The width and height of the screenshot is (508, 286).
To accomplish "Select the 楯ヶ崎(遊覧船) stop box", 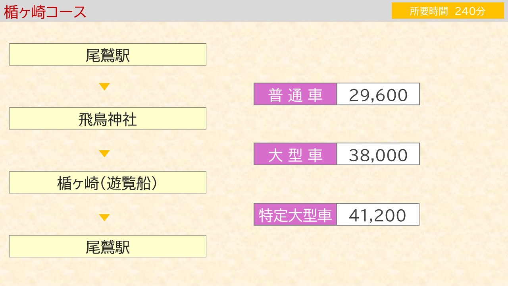I will pos(108,182).
